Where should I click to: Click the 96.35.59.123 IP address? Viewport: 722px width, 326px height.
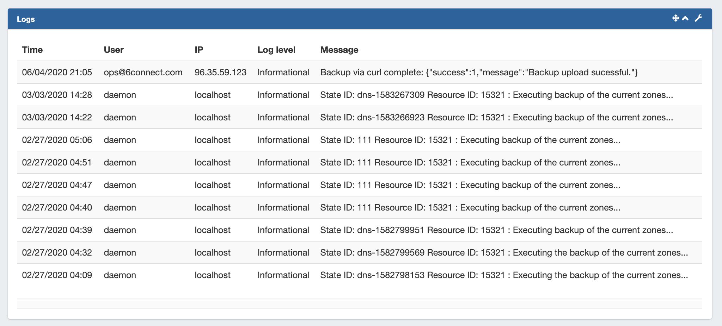[x=220, y=72]
